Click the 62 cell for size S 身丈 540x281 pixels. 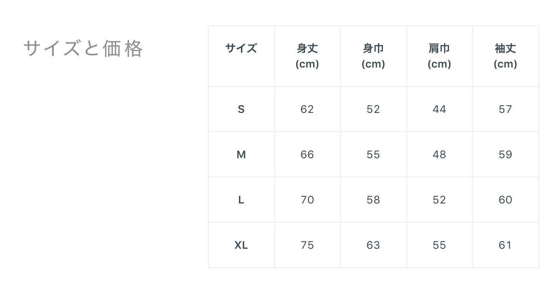(307, 109)
